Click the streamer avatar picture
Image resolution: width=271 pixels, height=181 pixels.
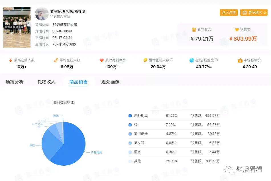(42, 14)
